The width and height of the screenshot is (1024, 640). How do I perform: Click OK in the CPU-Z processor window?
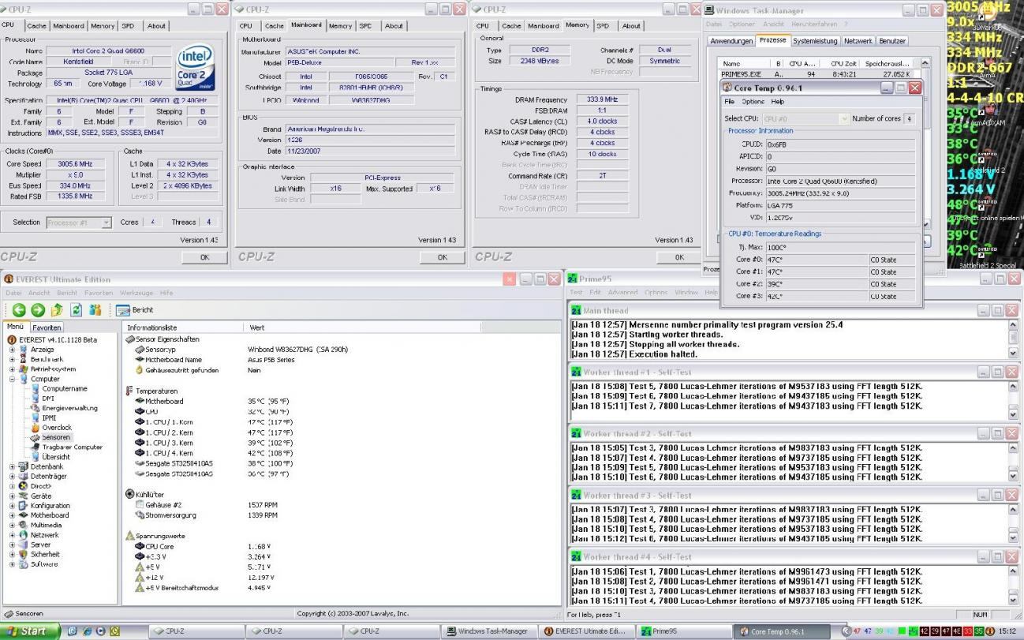(205, 257)
